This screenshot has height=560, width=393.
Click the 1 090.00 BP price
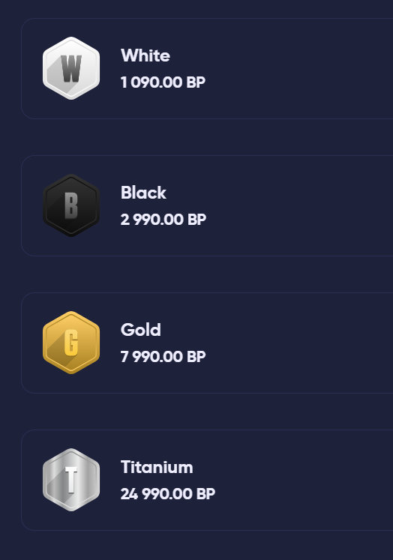(163, 82)
